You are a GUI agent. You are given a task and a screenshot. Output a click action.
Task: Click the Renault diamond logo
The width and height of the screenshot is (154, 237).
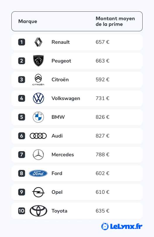(x=38, y=42)
